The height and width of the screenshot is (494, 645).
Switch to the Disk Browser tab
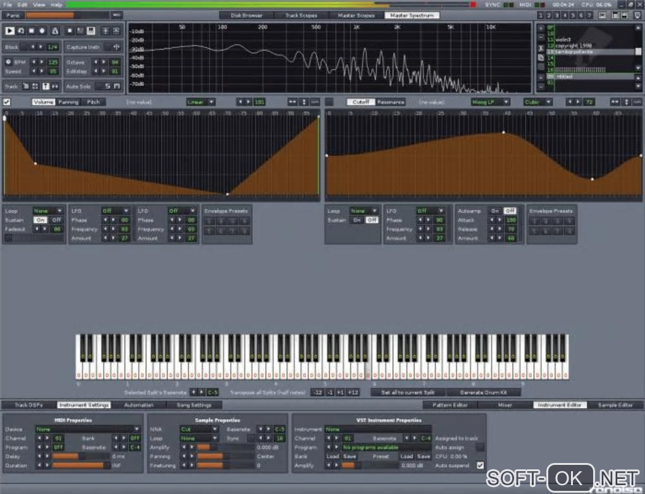click(247, 15)
